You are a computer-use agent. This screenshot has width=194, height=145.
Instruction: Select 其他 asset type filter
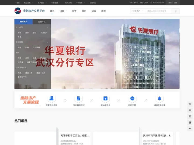coord(20,37)
